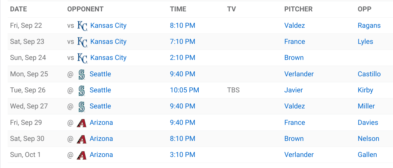Click the Royals logo in Sun, Sep 24 row
393x168 pixels.
(82, 58)
